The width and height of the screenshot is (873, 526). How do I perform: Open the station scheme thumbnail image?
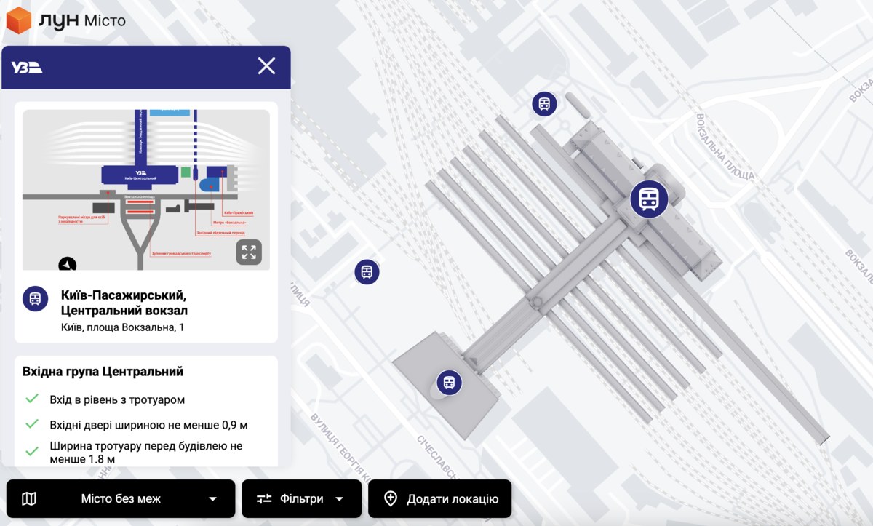[x=145, y=189]
